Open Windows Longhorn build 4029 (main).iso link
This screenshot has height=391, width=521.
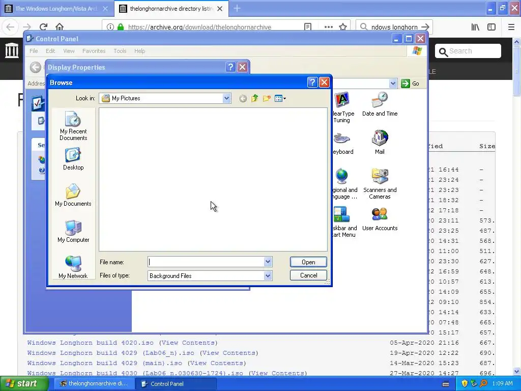tap(105, 363)
